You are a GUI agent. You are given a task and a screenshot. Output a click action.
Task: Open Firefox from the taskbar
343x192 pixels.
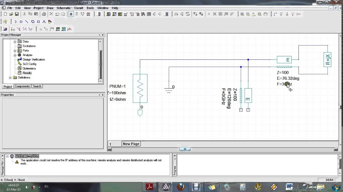point(181,186)
